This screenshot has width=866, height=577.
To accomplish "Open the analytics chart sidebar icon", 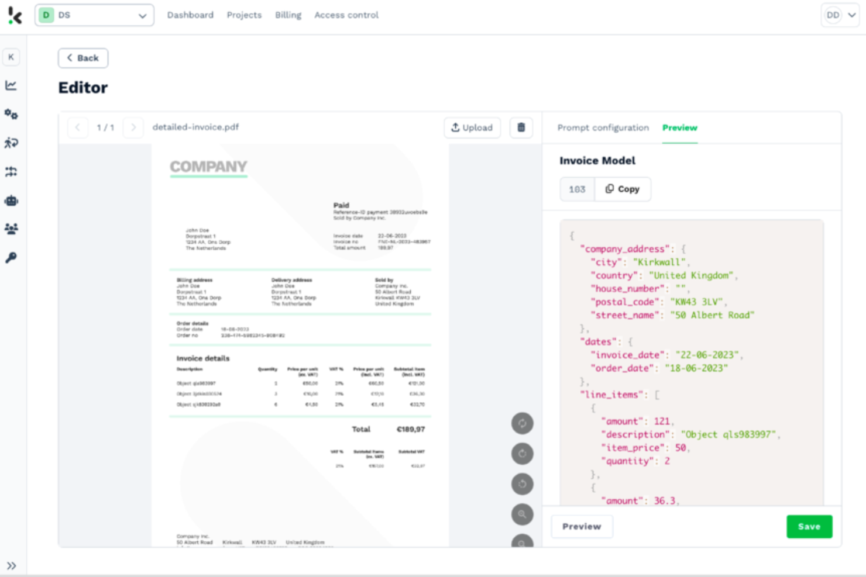I will tap(11, 85).
